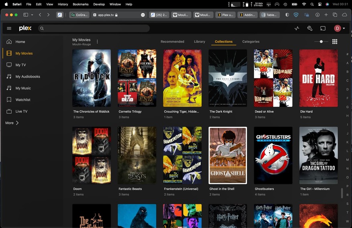
Task: Jump to letter G in alphabet index
Action: (347, 107)
